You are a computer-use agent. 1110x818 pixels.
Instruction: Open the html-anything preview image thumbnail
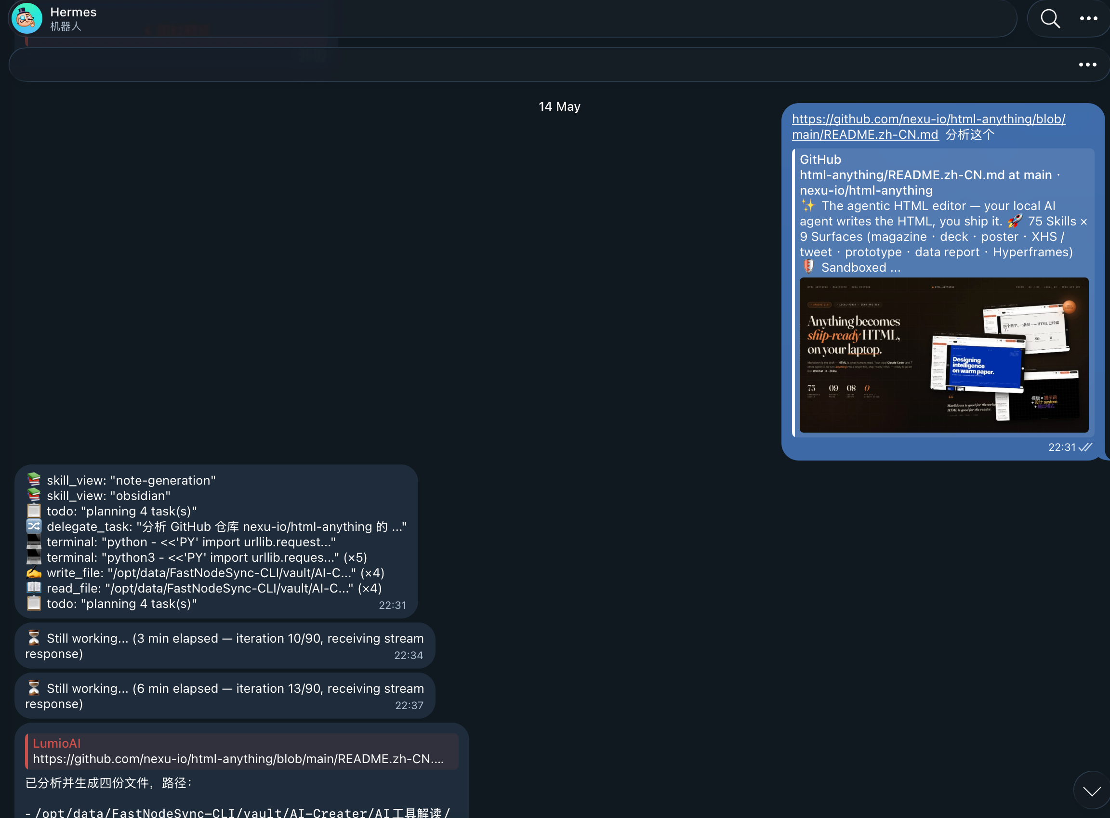[944, 355]
